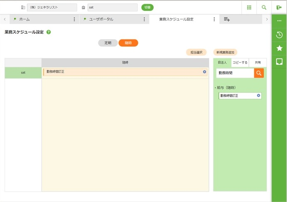This screenshot has height=202, width=287.
Task: Select the コピーする tab in side panel
Action: pos(240,62)
